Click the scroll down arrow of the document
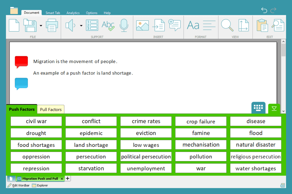The height and width of the screenshot is (194, 292). point(283,111)
